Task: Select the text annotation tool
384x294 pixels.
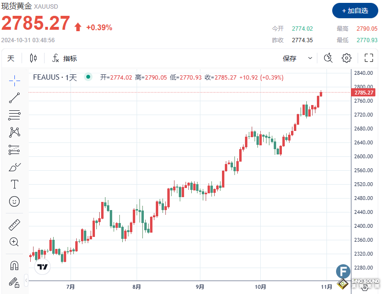Action: click(x=14, y=184)
